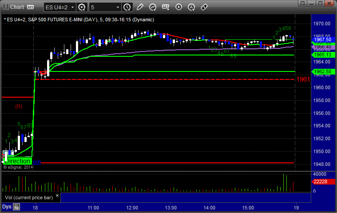
Task: Click the 14:00 time axis label
Action: (209, 208)
